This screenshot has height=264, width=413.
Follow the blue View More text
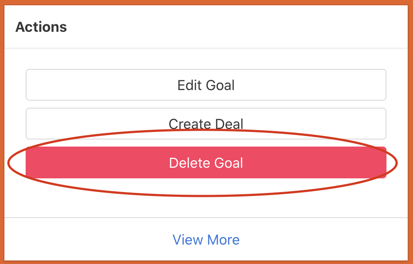pos(206,240)
